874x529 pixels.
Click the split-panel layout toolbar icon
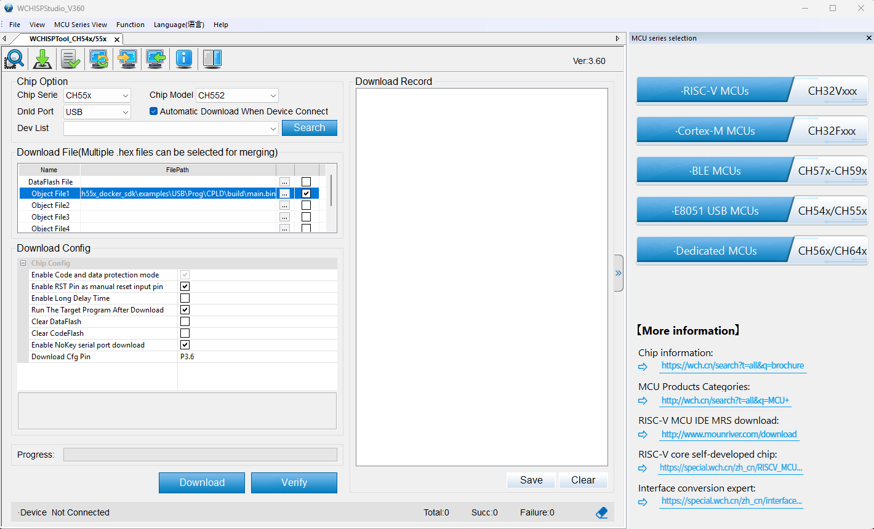click(x=212, y=59)
